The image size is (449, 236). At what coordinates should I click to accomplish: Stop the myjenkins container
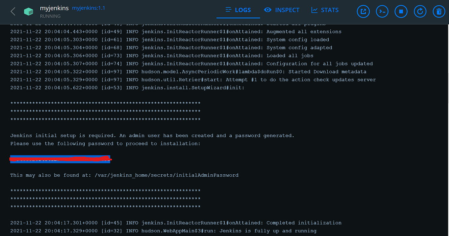(401, 11)
